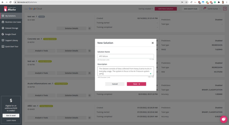Open Analytic's Tools for test ID 60756
The image size is (229, 125).
click(x=41, y=73)
